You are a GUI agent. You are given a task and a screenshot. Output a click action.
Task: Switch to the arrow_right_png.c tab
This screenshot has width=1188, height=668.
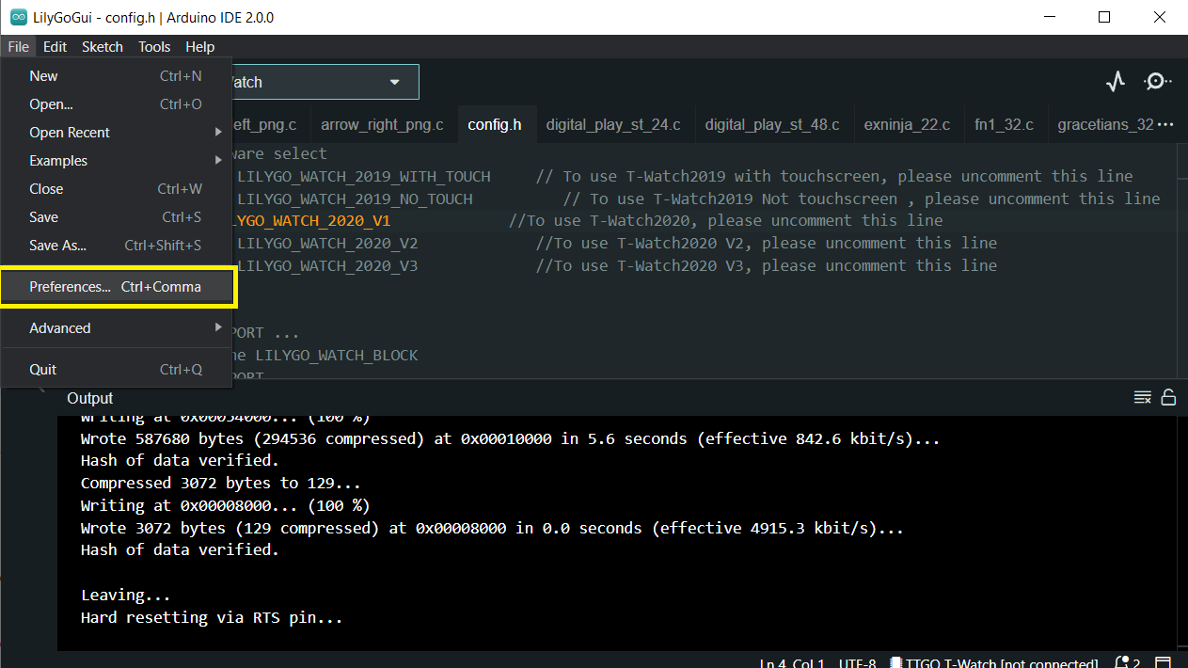click(382, 124)
